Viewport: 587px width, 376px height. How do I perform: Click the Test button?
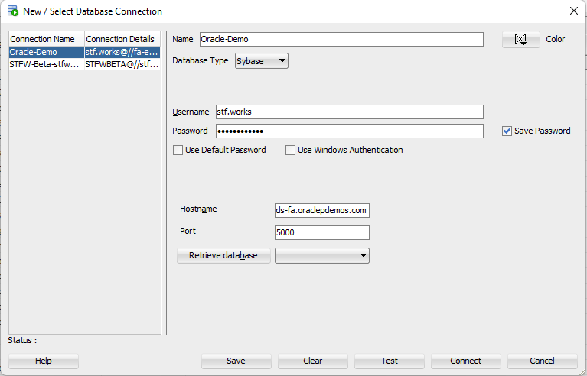[x=389, y=361]
